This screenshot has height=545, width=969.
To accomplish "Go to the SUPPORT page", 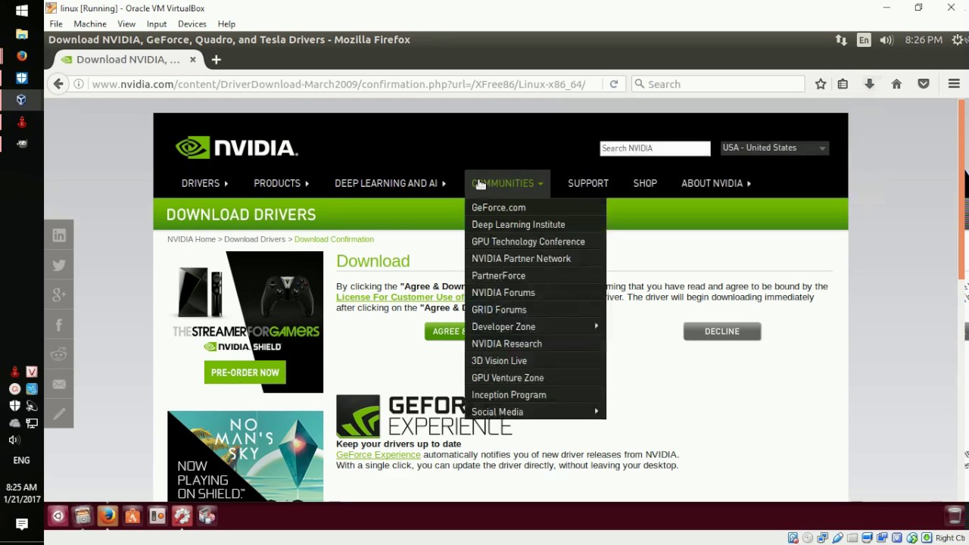I will (588, 183).
